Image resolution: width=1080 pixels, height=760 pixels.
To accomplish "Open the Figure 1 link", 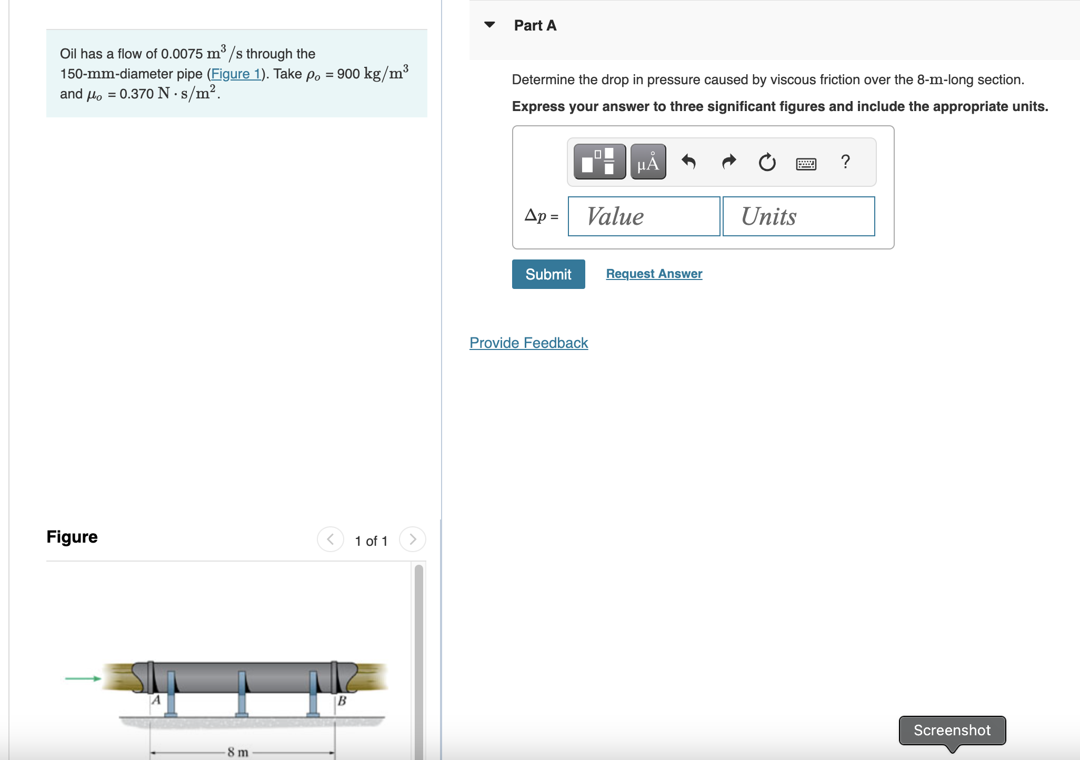I will (x=236, y=74).
